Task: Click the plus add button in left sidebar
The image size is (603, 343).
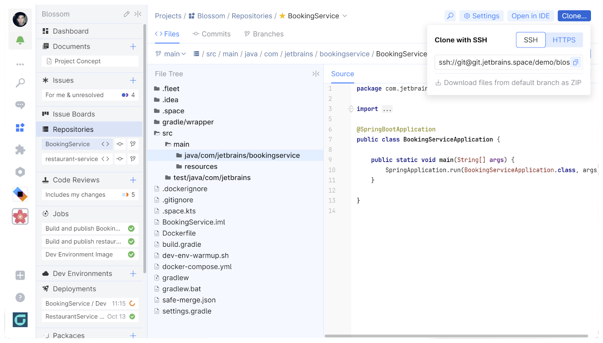Action: click(x=20, y=275)
